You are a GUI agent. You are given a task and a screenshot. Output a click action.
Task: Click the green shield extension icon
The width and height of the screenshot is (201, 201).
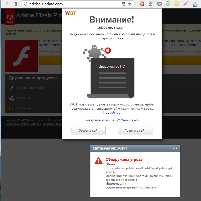(x=168, y=4)
